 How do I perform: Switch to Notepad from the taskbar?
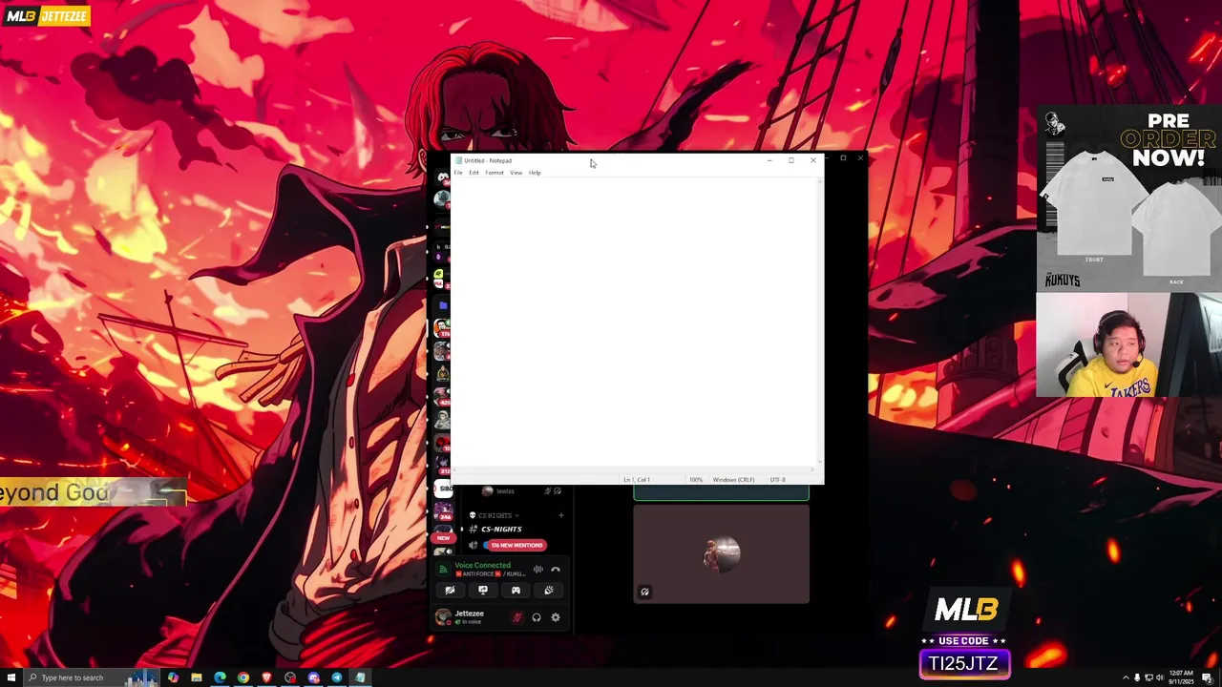click(360, 677)
